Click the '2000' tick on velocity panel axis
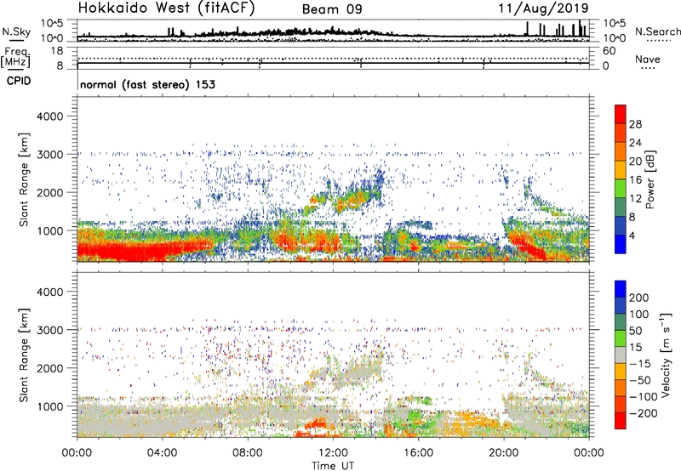The width and height of the screenshot is (681, 471). coord(50,368)
